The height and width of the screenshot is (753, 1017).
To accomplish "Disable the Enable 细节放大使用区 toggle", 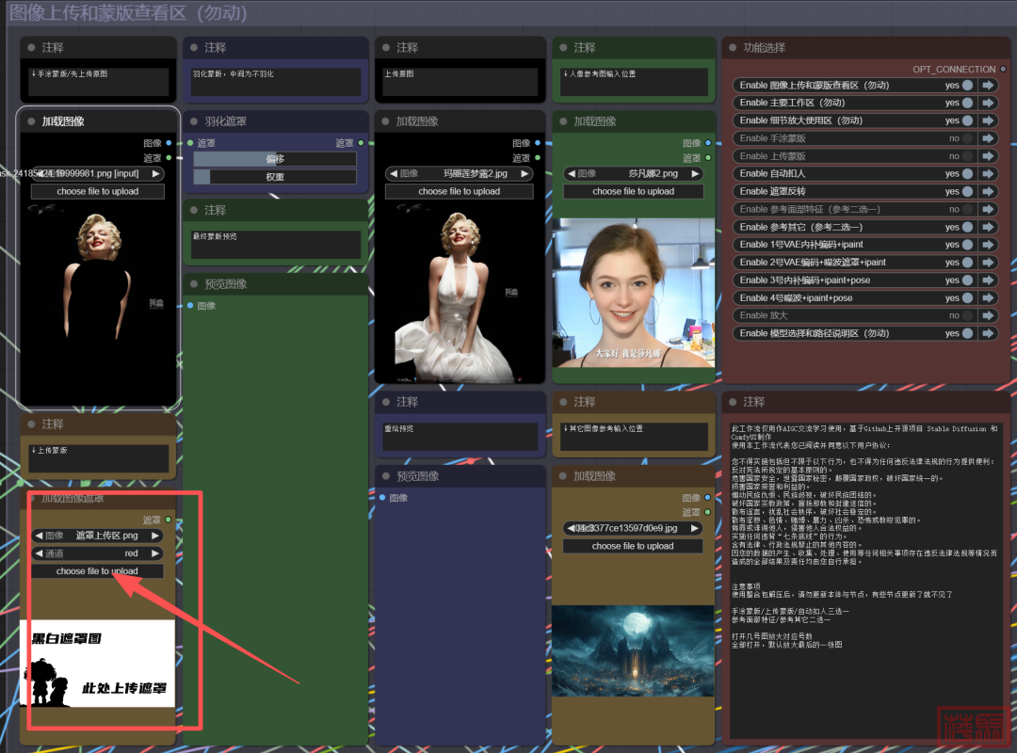I will [x=967, y=120].
